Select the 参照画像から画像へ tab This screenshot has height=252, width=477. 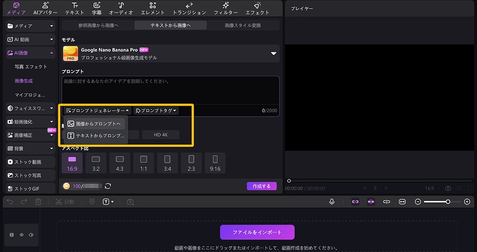pos(98,26)
